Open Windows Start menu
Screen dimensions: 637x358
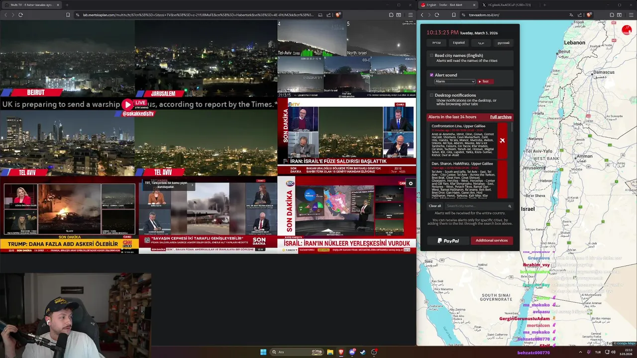coord(263,352)
